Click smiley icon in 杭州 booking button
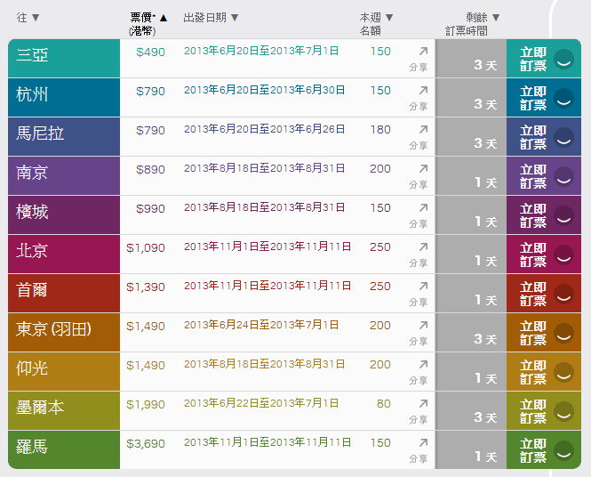This screenshot has width=591, height=477. click(x=563, y=98)
